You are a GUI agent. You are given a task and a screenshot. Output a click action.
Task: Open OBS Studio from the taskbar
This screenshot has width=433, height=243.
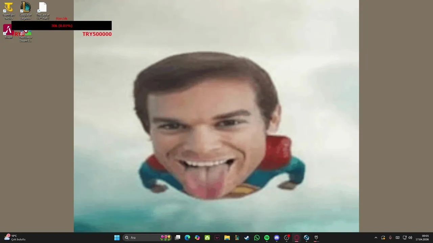tap(287, 238)
